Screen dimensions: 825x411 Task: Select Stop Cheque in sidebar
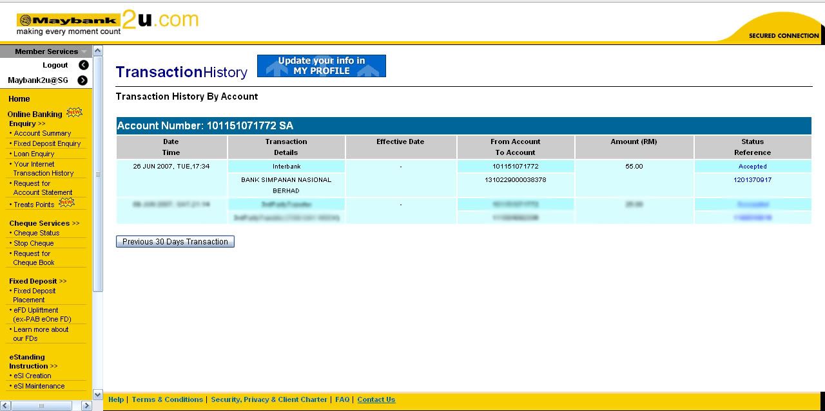[34, 243]
